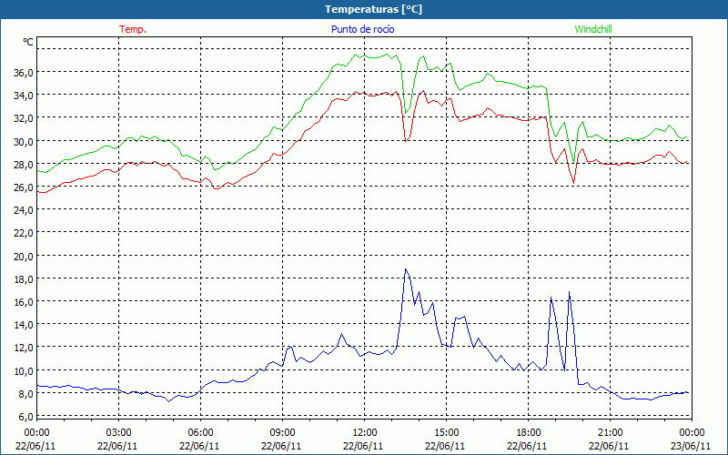Select the red 'Temp.' legend label

[133, 29]
